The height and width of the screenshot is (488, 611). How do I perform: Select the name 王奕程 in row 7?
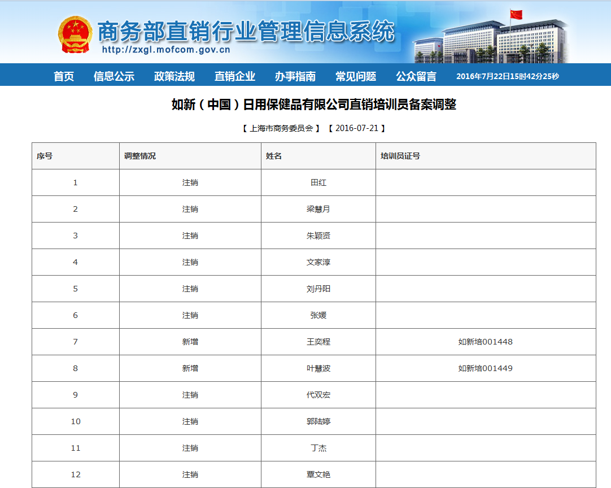318,342
